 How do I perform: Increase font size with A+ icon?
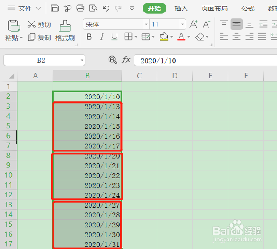pos(194,24)
